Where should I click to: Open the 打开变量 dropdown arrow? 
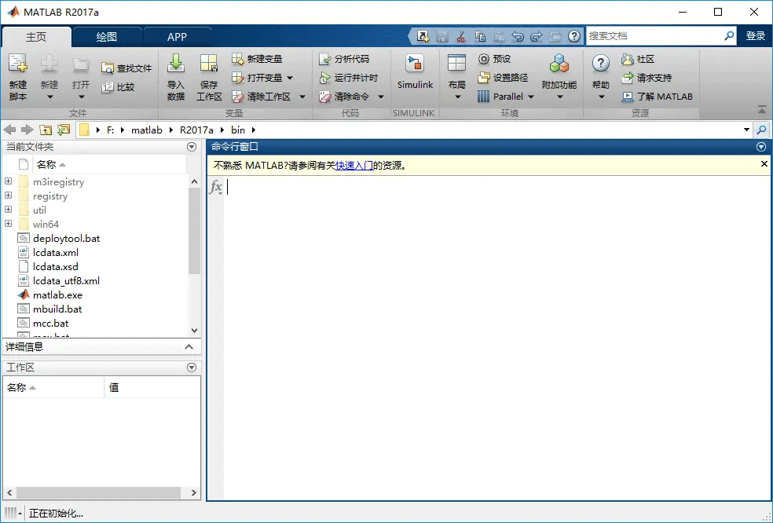point(290,78)
